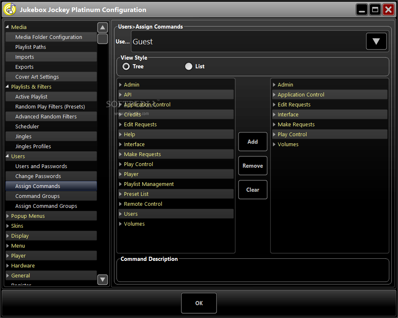Open Media Folder Configuration
Viewport: 398px width, 318px height.
tap(51, 37)
